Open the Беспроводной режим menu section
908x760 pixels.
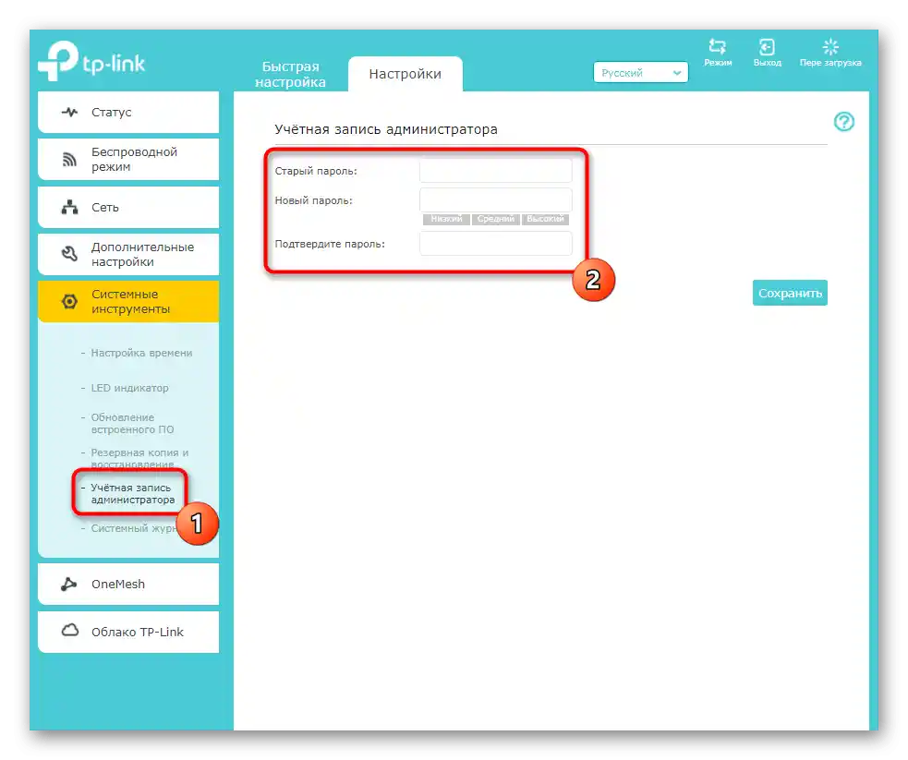(x=128, y=159)
